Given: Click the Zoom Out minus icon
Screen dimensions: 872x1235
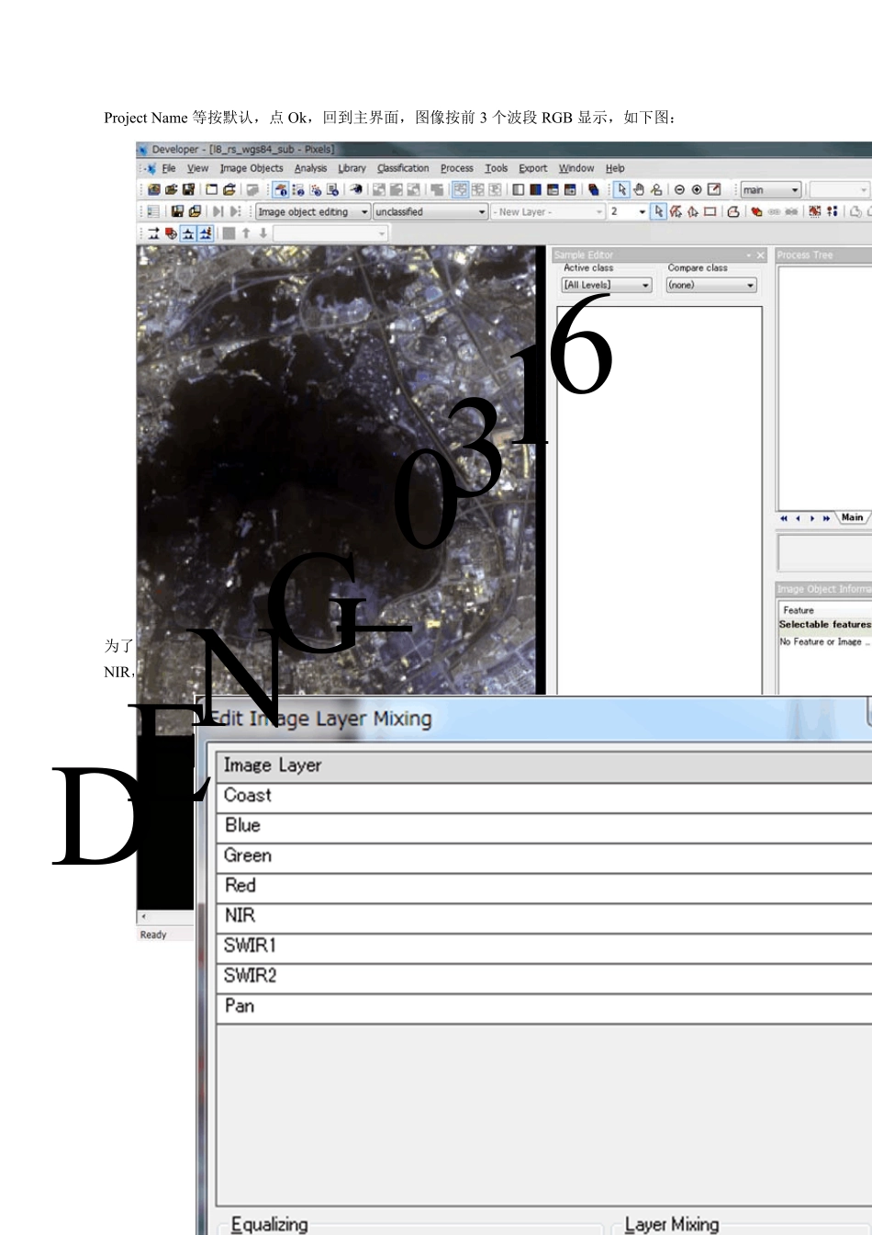Looking at the screenshot, I should point(679,189).
